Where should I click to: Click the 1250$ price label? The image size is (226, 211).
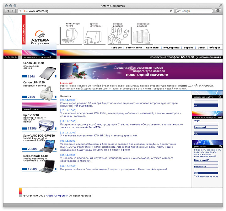tap(32, 128)
